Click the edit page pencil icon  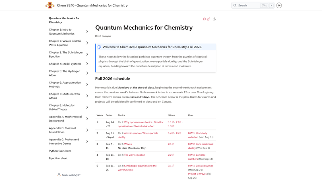point(208,19)
